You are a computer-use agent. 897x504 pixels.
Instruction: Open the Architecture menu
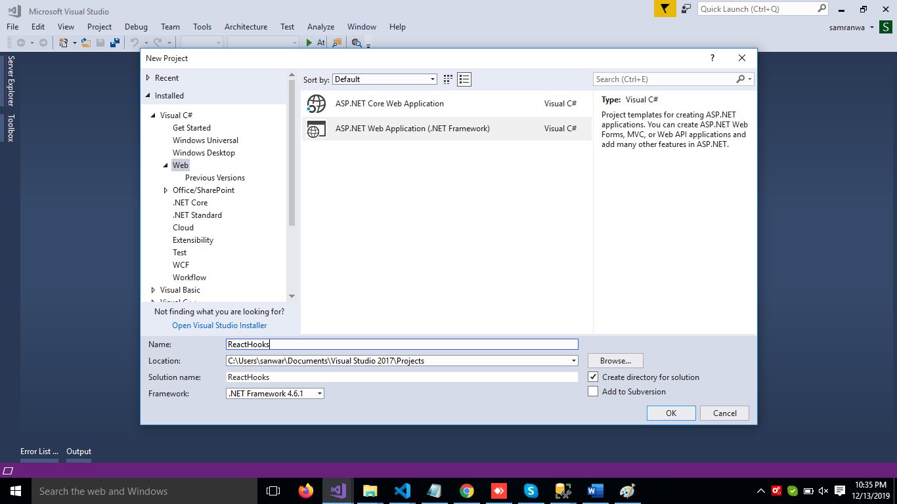pos(246,27)
